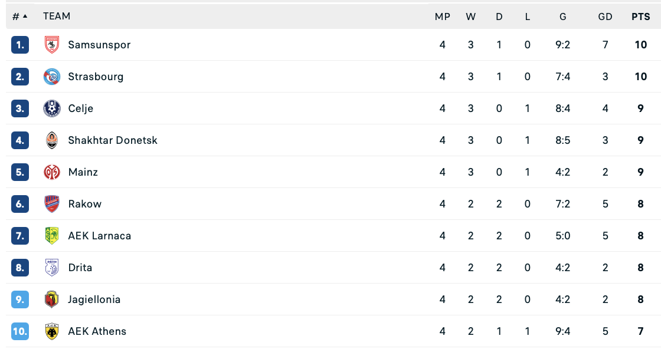Sort standings by GD column header
Viewport: 661px width, 349px height.
click(605, 17)
